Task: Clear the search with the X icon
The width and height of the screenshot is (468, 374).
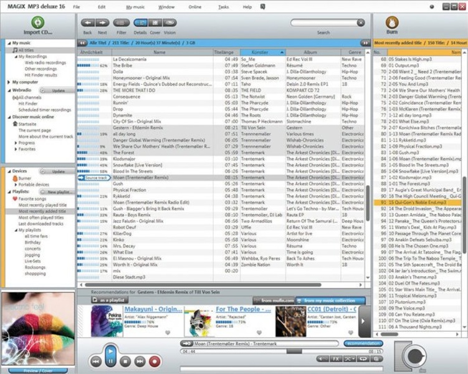Action: (361, 22)
